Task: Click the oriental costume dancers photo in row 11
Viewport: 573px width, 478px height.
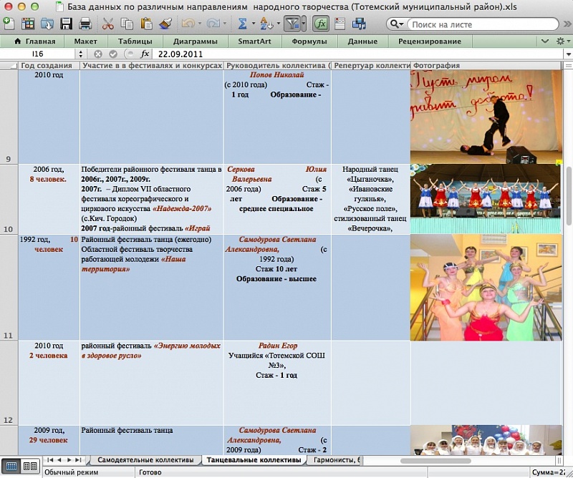Action: [x=486, y=288]
